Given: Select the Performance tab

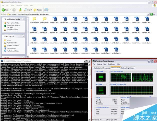Looking at the screenshot, I should tap(115, 68).
